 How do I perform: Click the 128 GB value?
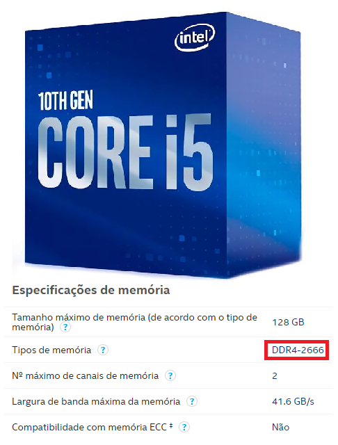(288, 323)
